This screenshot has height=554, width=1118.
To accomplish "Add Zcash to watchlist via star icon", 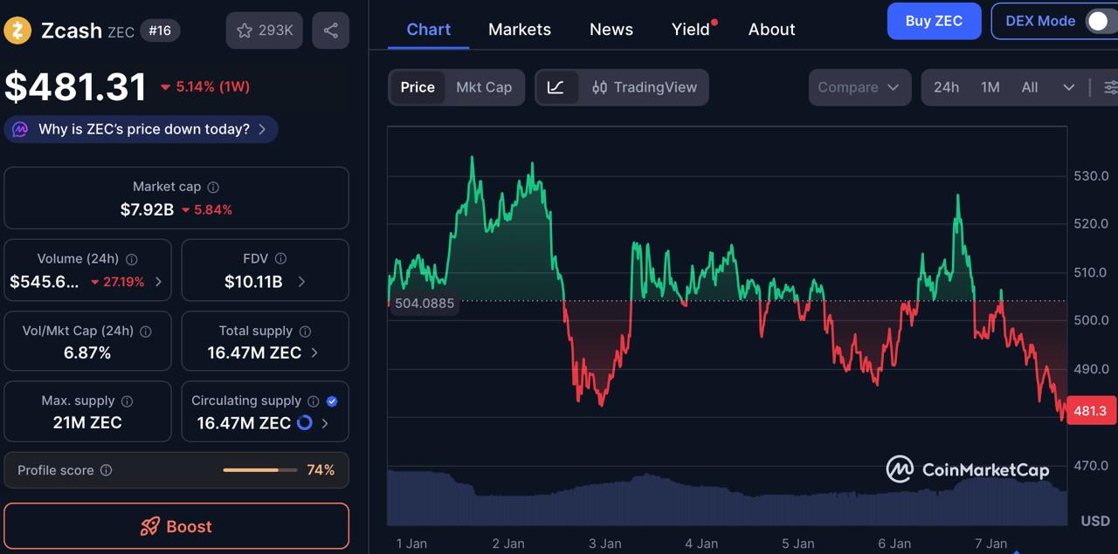I will click(245, 31).
